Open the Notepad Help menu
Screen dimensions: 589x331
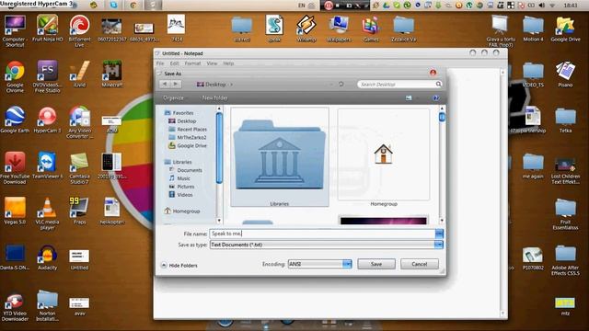pyautogui.click(x=228, y=63)
